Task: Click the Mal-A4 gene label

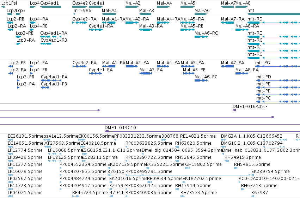Action: point(164,3)
